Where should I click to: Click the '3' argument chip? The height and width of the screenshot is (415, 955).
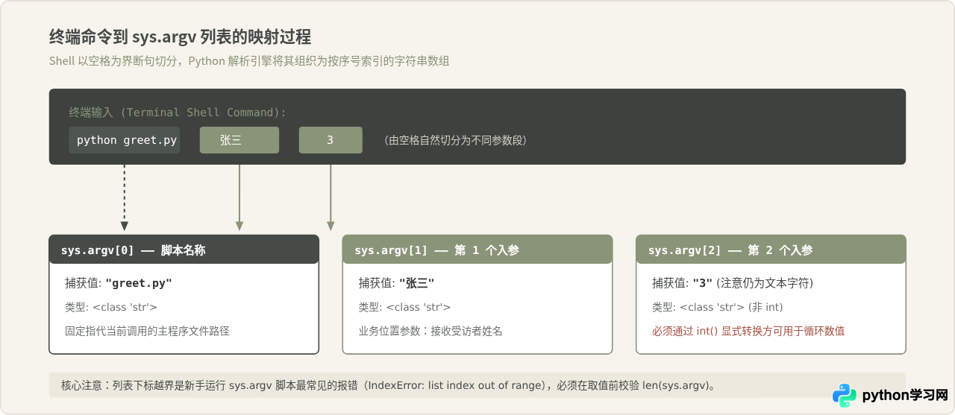331,140
